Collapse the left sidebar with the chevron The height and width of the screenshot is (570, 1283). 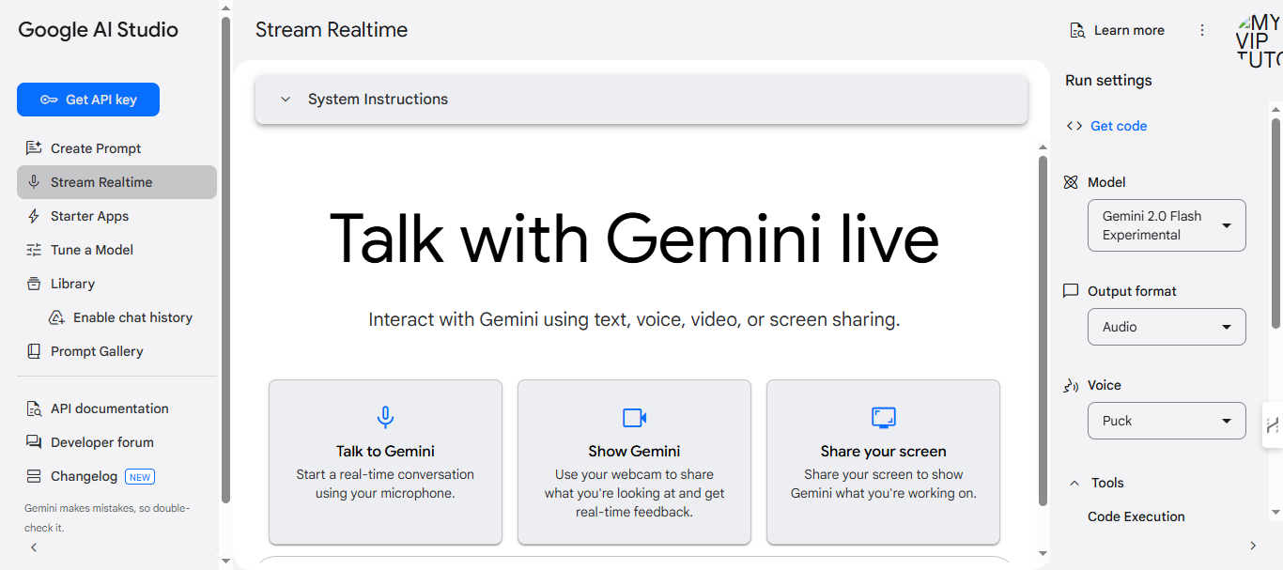pyautogui.click(x=34, y=547)
